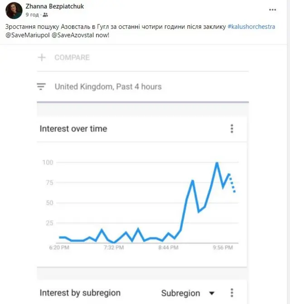Expand the Subregion dropdown arrow
Screen dimensions: 290x304
(x=212, y=293)
